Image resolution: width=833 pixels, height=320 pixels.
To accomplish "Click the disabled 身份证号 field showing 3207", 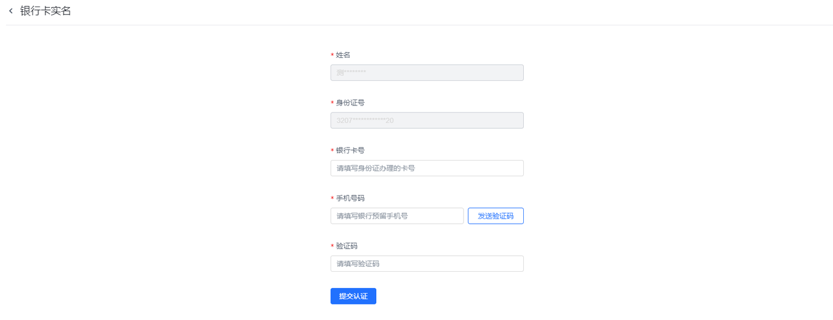I will 427,120.
